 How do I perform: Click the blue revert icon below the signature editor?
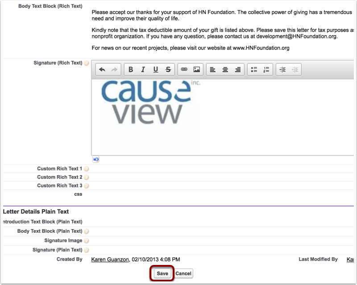(96, 159)
